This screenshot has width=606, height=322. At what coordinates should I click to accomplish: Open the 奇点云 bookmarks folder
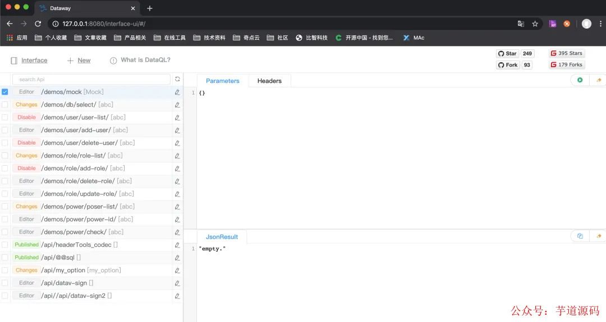coord(246,38)
